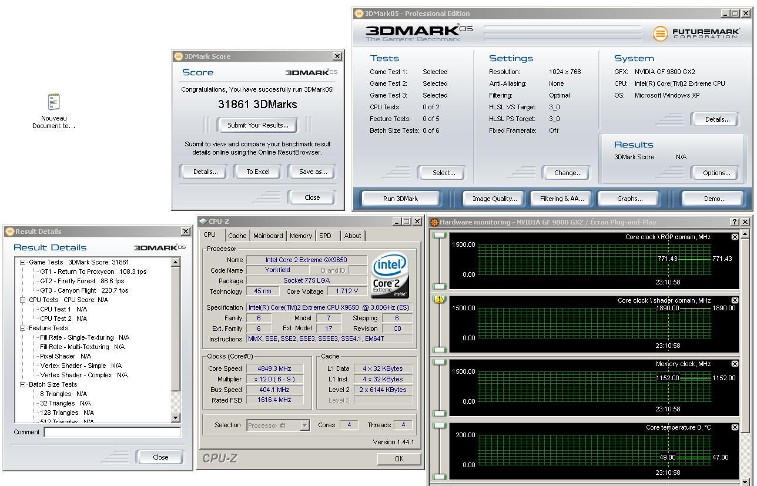
Task: Open the Mainboard tab
Action: [x=268, y=236]
